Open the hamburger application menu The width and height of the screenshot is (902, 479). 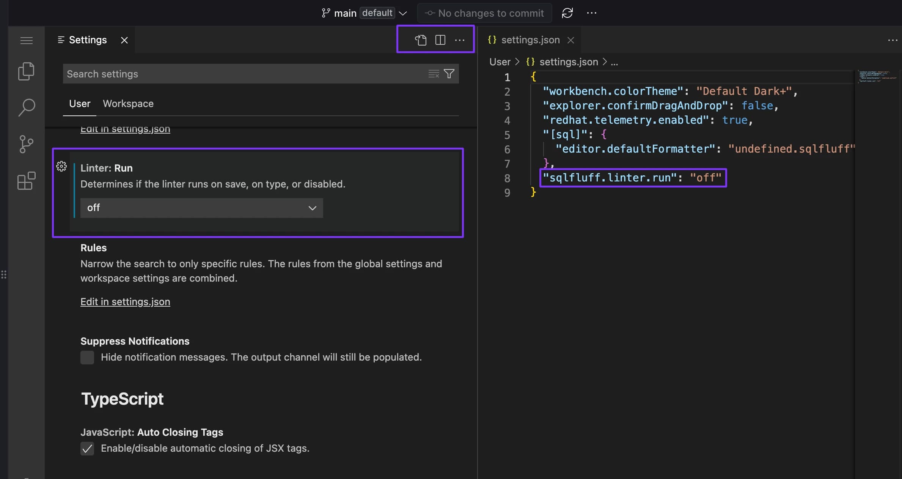click(x=26, y=40)
